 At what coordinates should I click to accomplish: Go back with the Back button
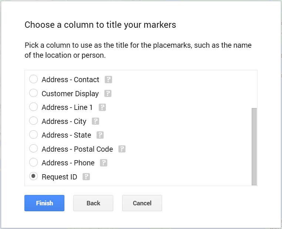93,203
